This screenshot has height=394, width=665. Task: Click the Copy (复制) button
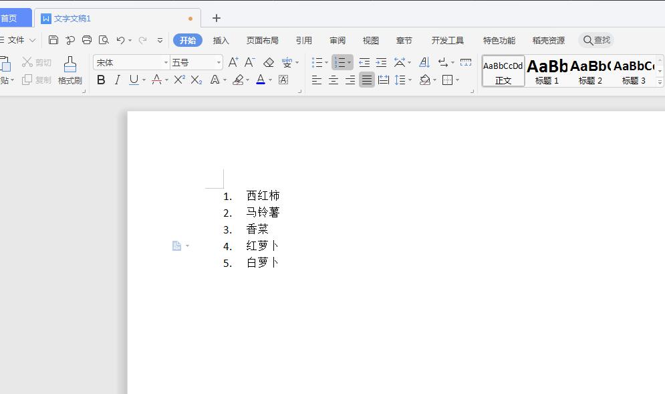pos(37,80)
